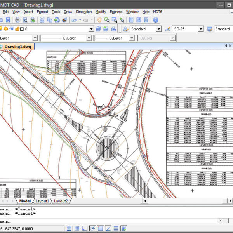The width and height of the screenshot is (233, 233).
Task: Select the Drawing1.dwg document tab
Action: (17, 47)
